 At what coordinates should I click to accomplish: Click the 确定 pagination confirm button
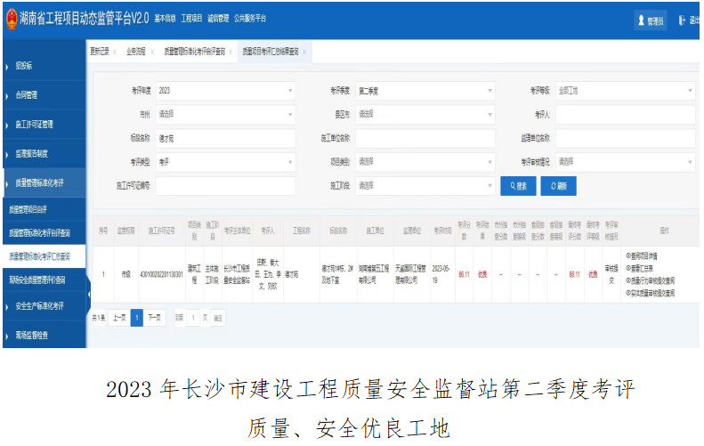pos(218,318)
